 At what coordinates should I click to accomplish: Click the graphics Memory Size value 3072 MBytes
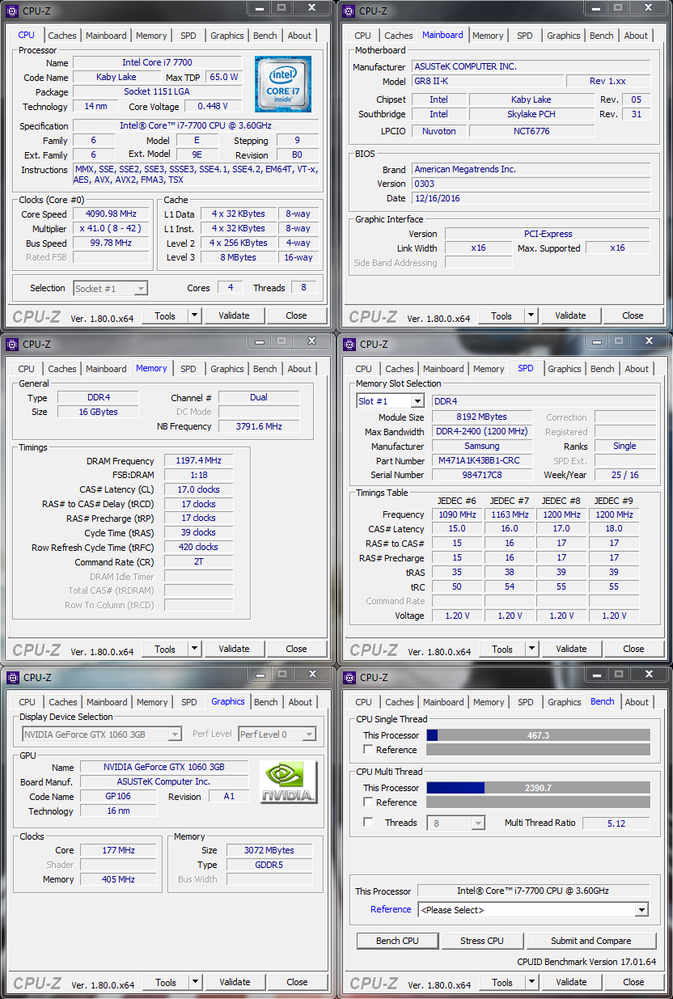click(269, 850)
